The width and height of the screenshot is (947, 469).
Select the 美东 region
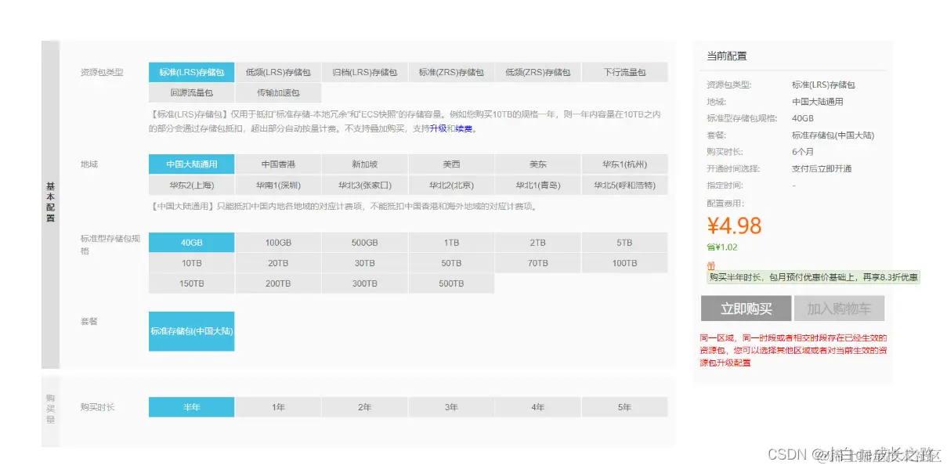(x=538, y=164)
